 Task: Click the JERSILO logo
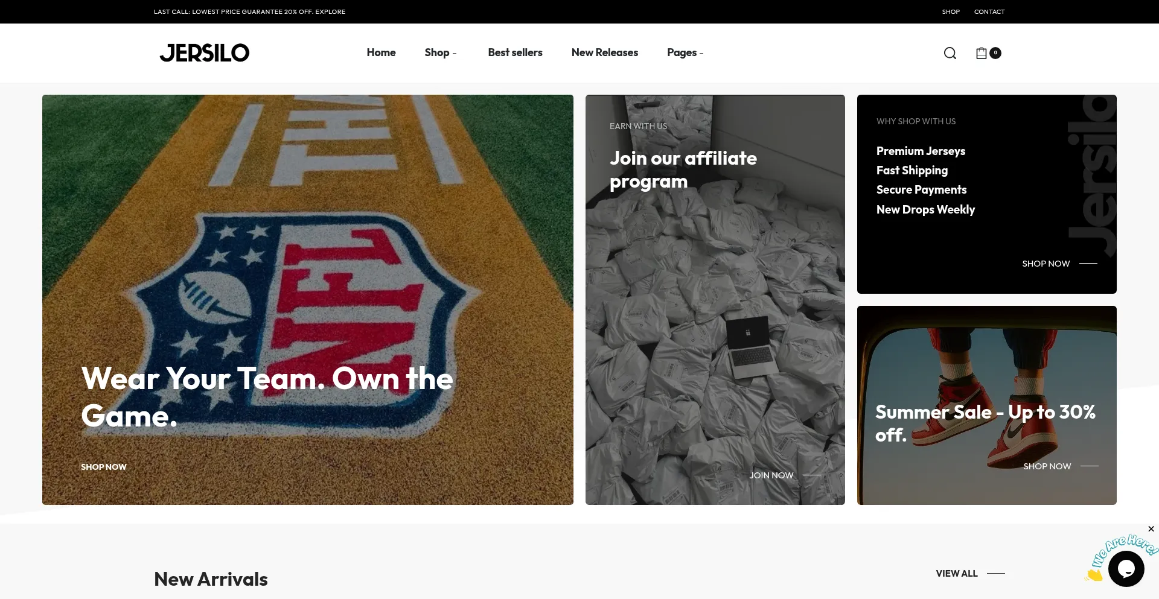click(205, 53)
